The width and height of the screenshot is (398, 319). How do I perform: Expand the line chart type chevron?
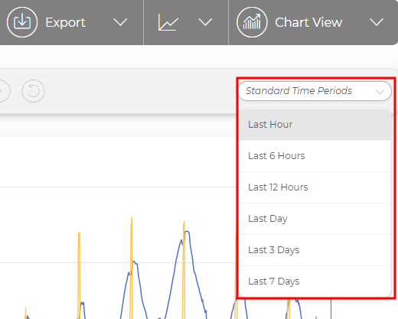click(205, 22)
